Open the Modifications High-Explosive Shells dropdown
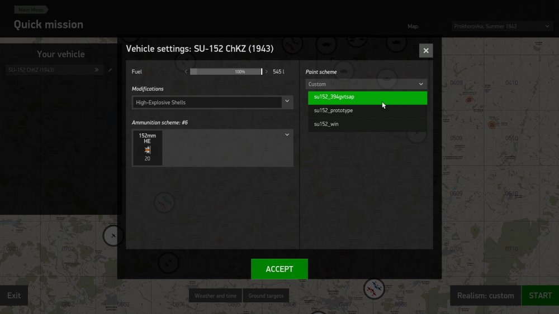The image size is (559, 314). (x=212, y=103)
